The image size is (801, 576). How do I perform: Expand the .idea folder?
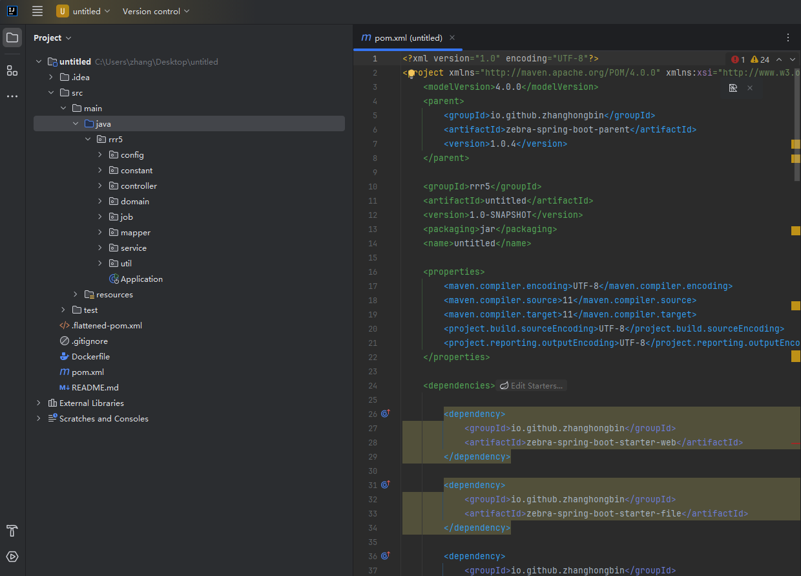pyautogui.click(x=51, y=78)
